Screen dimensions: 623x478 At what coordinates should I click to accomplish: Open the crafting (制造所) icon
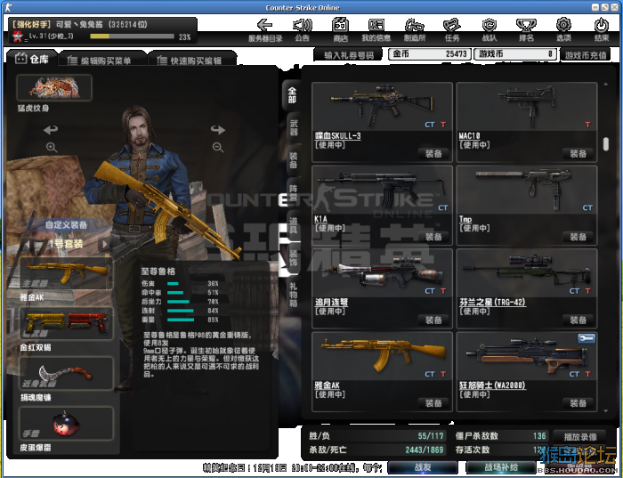click(x=414, y=26)
